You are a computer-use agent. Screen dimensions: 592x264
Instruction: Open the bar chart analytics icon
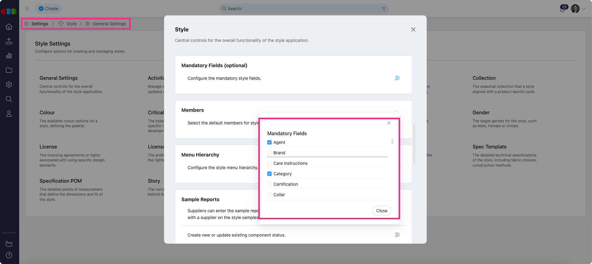9,56
